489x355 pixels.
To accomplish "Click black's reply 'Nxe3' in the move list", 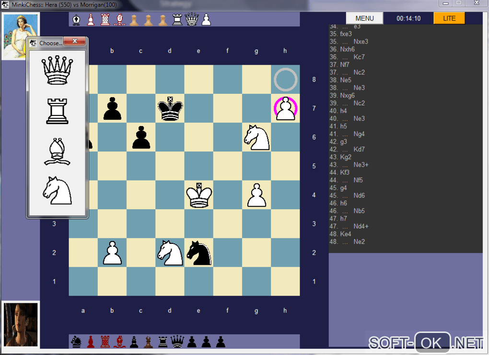I will click(361, 42).
